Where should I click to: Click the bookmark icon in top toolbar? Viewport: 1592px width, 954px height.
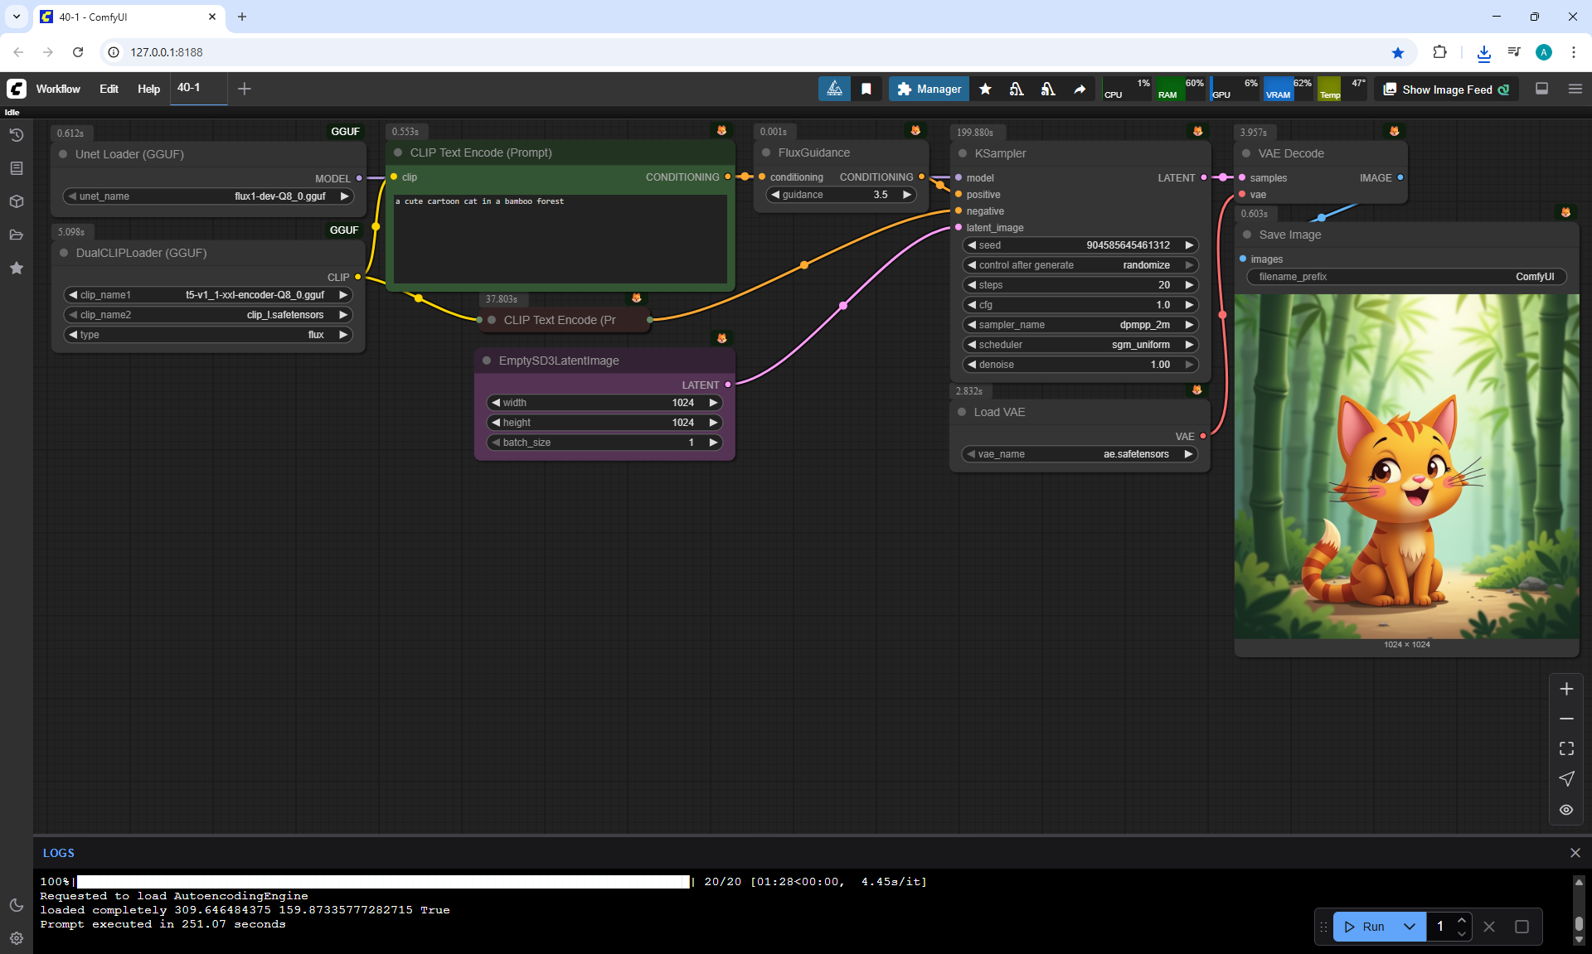pos(866,89)
